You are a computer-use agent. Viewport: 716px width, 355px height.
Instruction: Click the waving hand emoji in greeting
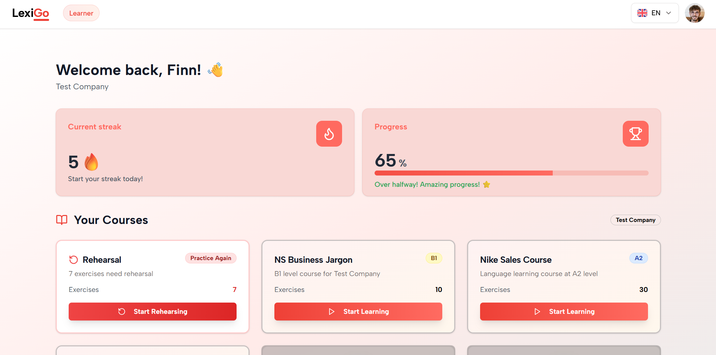point(216,70)
